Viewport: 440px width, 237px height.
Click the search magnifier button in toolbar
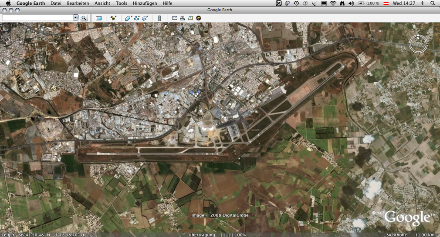click(x=84, y=18)
